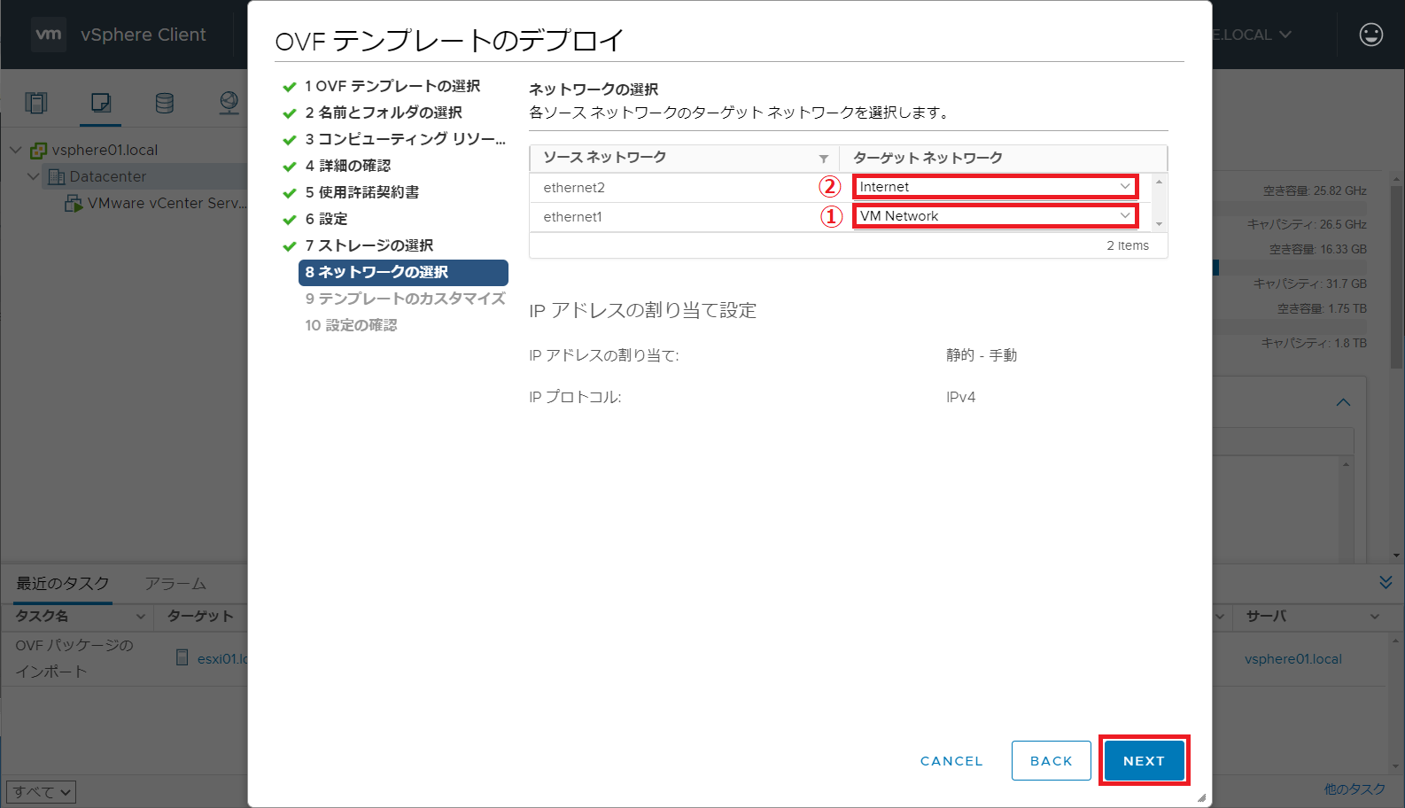Image resolution: width=1405 pixels, height=808 pixels.
Task: Open the user account dropdown at top right
Action: point(1253,35)
